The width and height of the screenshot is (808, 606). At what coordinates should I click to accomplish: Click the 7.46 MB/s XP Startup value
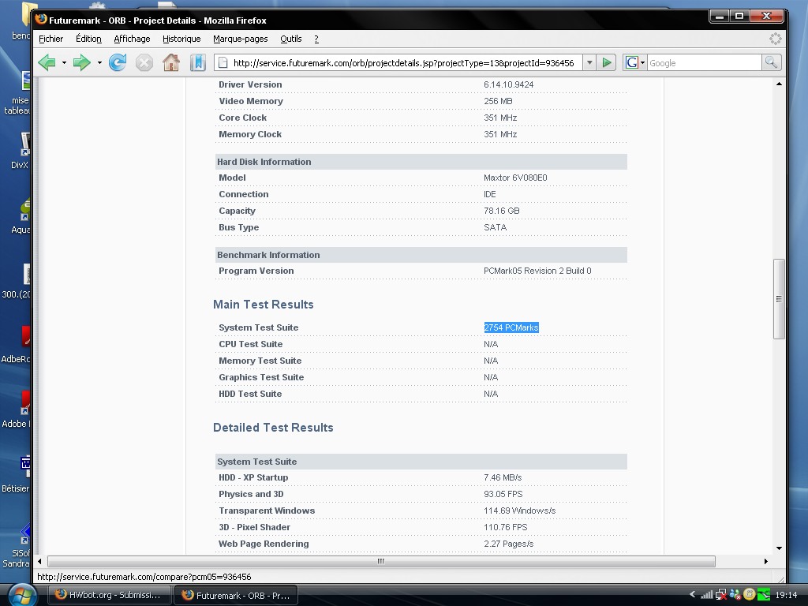coord(503,477)
